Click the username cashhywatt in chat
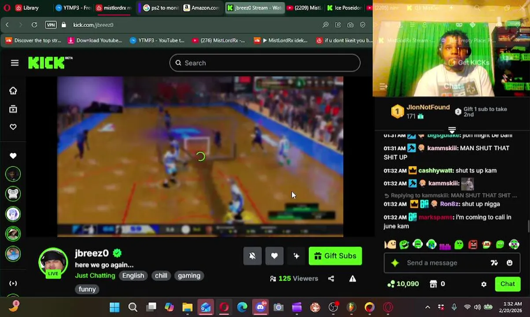Viewport: 530px width, 317px height. tap(435, 171)
